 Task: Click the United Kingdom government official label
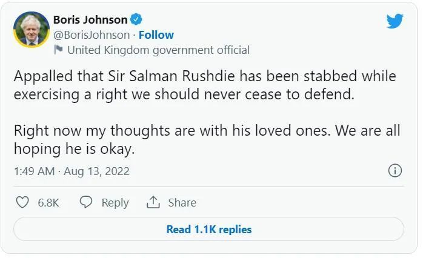(158, 50)
